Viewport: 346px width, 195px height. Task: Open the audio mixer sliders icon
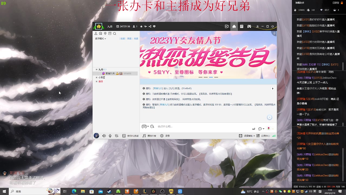coord(117,136)
